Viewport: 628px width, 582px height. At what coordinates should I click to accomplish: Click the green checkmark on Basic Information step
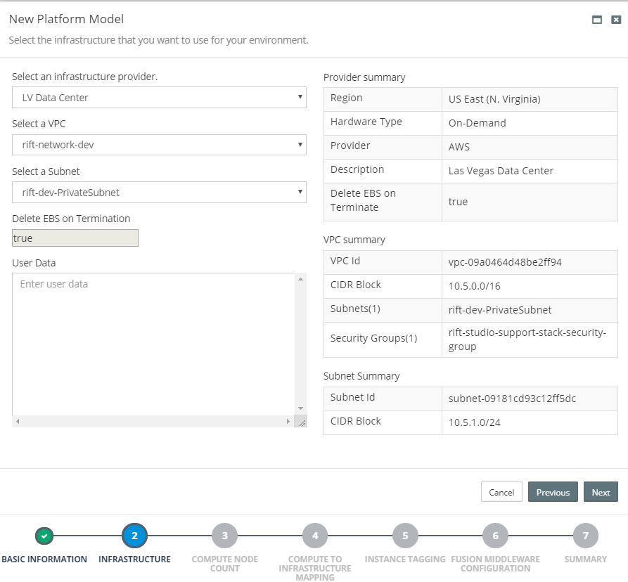pos(44,536)
